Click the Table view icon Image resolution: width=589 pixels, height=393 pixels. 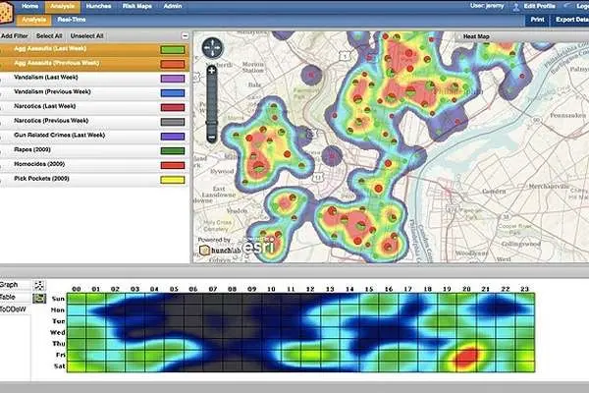click(39, 296)
